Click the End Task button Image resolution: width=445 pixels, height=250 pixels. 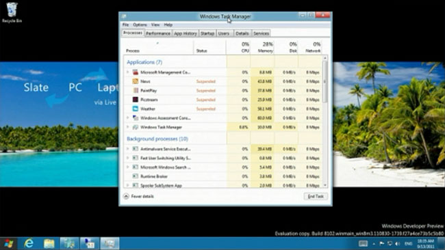tap(316, 196)
